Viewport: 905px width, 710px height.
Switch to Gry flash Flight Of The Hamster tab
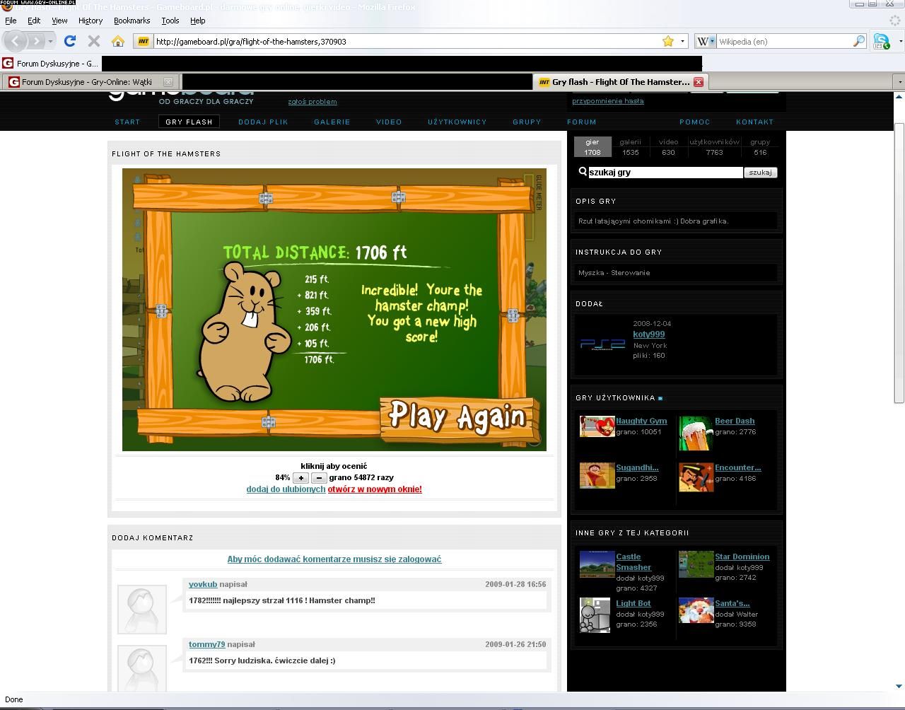(619, 82)
